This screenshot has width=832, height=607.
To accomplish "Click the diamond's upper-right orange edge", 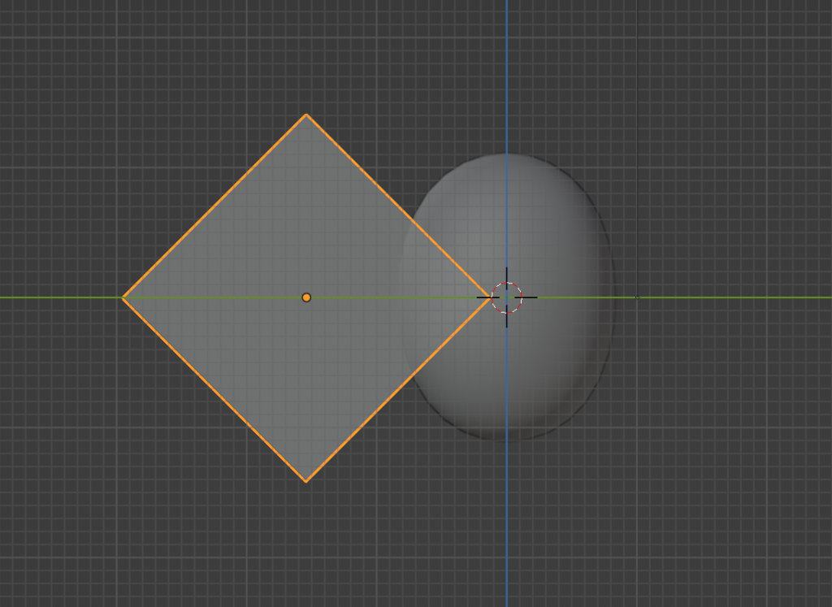I will coord(397,206).
